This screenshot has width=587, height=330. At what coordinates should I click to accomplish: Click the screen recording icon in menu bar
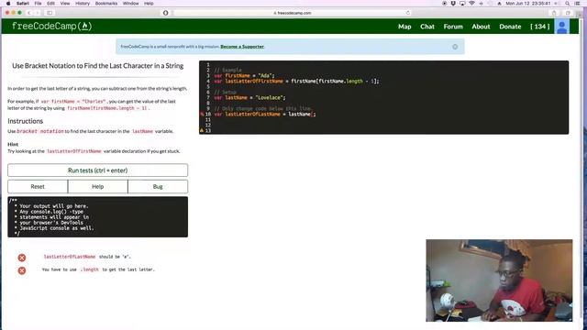click(444, 4)
